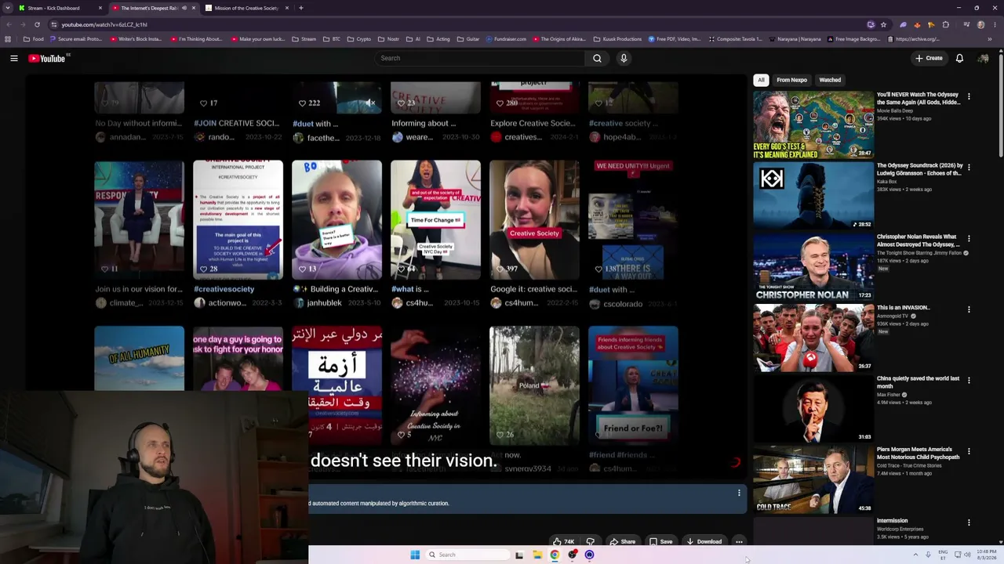The width and height of the screenshot is (1004, 564).
Task: Open the Chrome apps grid in bookmarks bar
Action: point(8,39)
